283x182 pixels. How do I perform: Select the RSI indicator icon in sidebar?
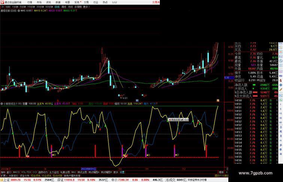(281, 76)
